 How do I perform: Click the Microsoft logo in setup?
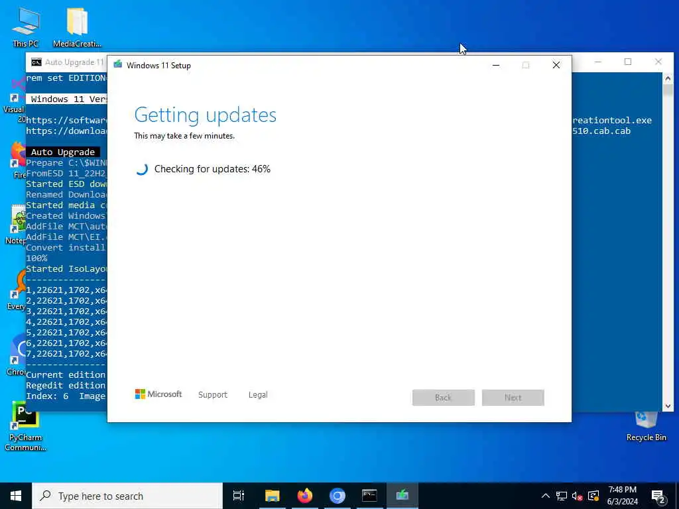pyautogui.click(x=158, y=394)
